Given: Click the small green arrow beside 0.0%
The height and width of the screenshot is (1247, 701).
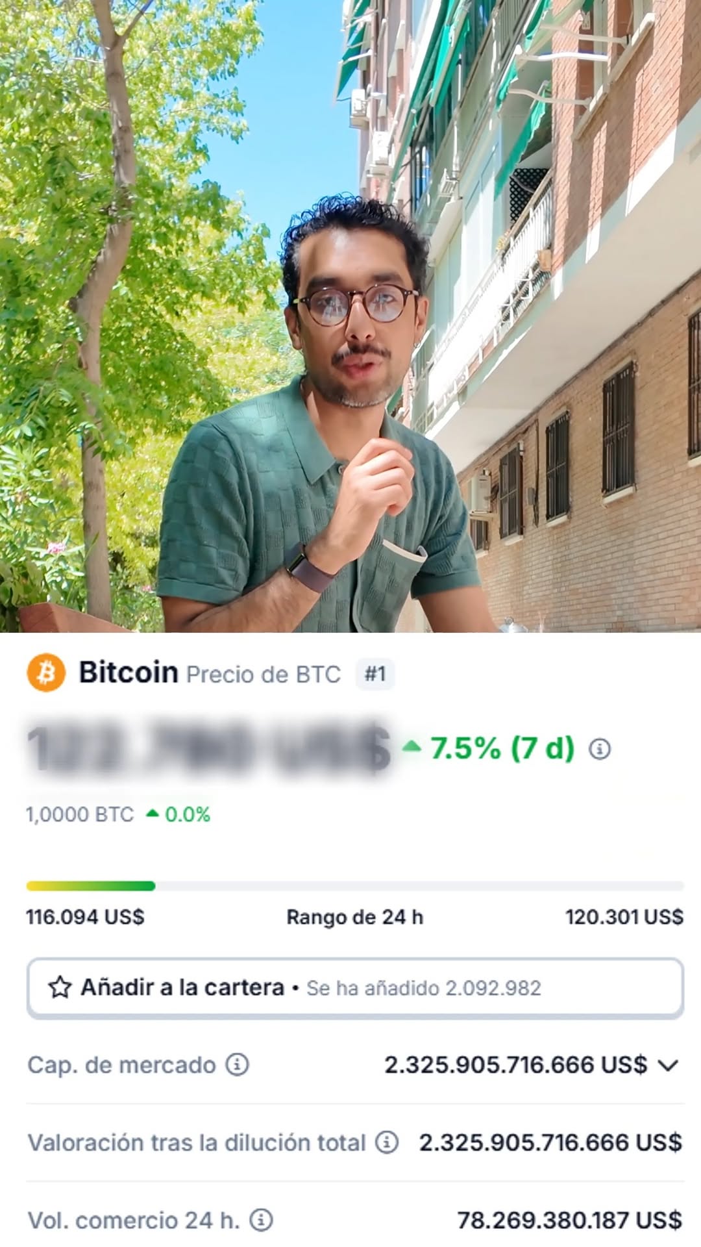Looking at the screenshot, I should (153, 813).
